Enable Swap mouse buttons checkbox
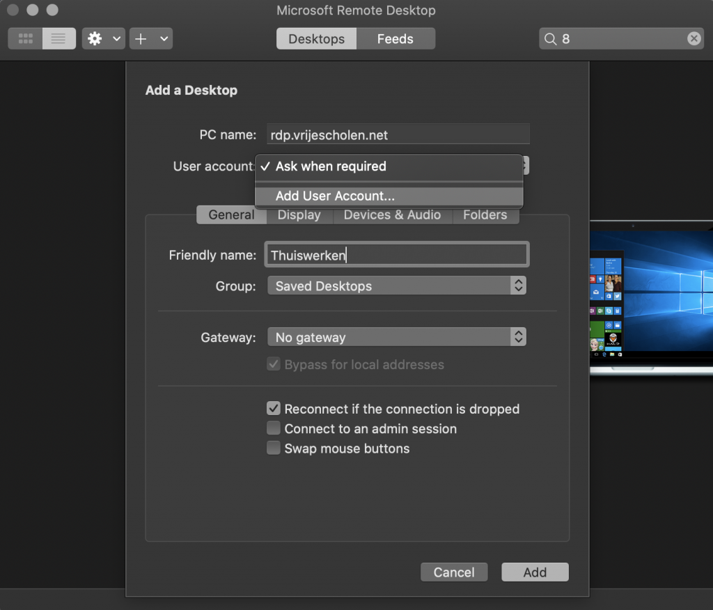 click(274, 448)
